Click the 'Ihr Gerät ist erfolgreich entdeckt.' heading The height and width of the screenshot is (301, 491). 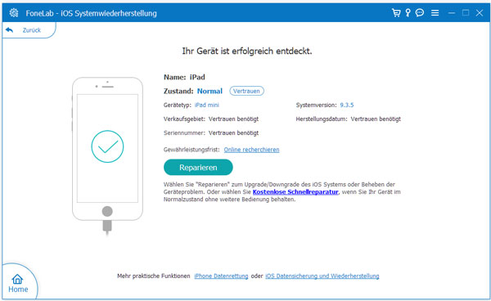coord(247,51)
